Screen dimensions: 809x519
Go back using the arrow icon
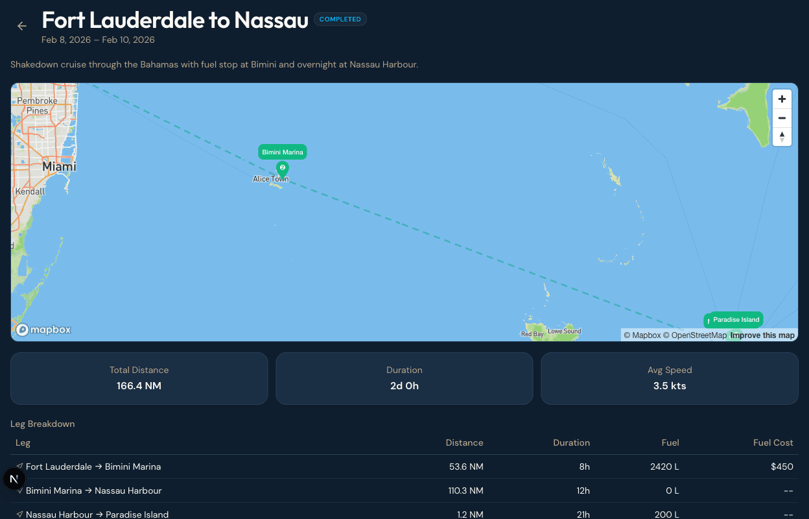tap(22, 26)
